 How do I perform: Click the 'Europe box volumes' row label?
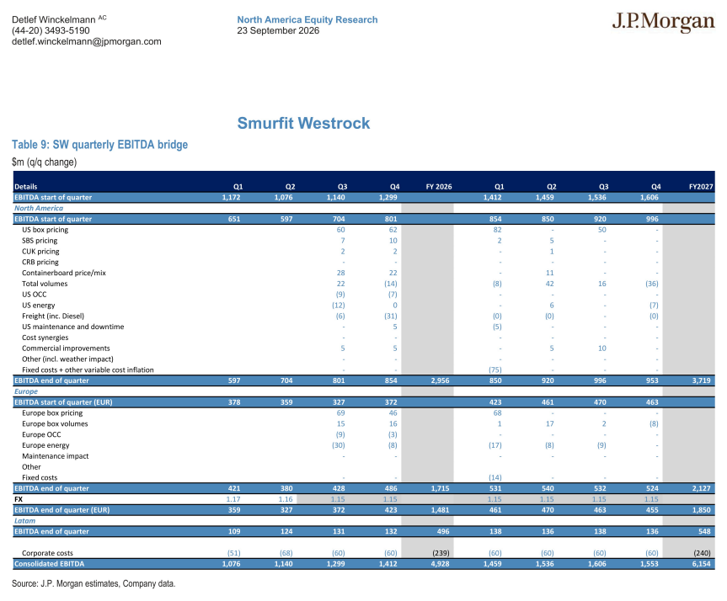[x=55, y=424]
